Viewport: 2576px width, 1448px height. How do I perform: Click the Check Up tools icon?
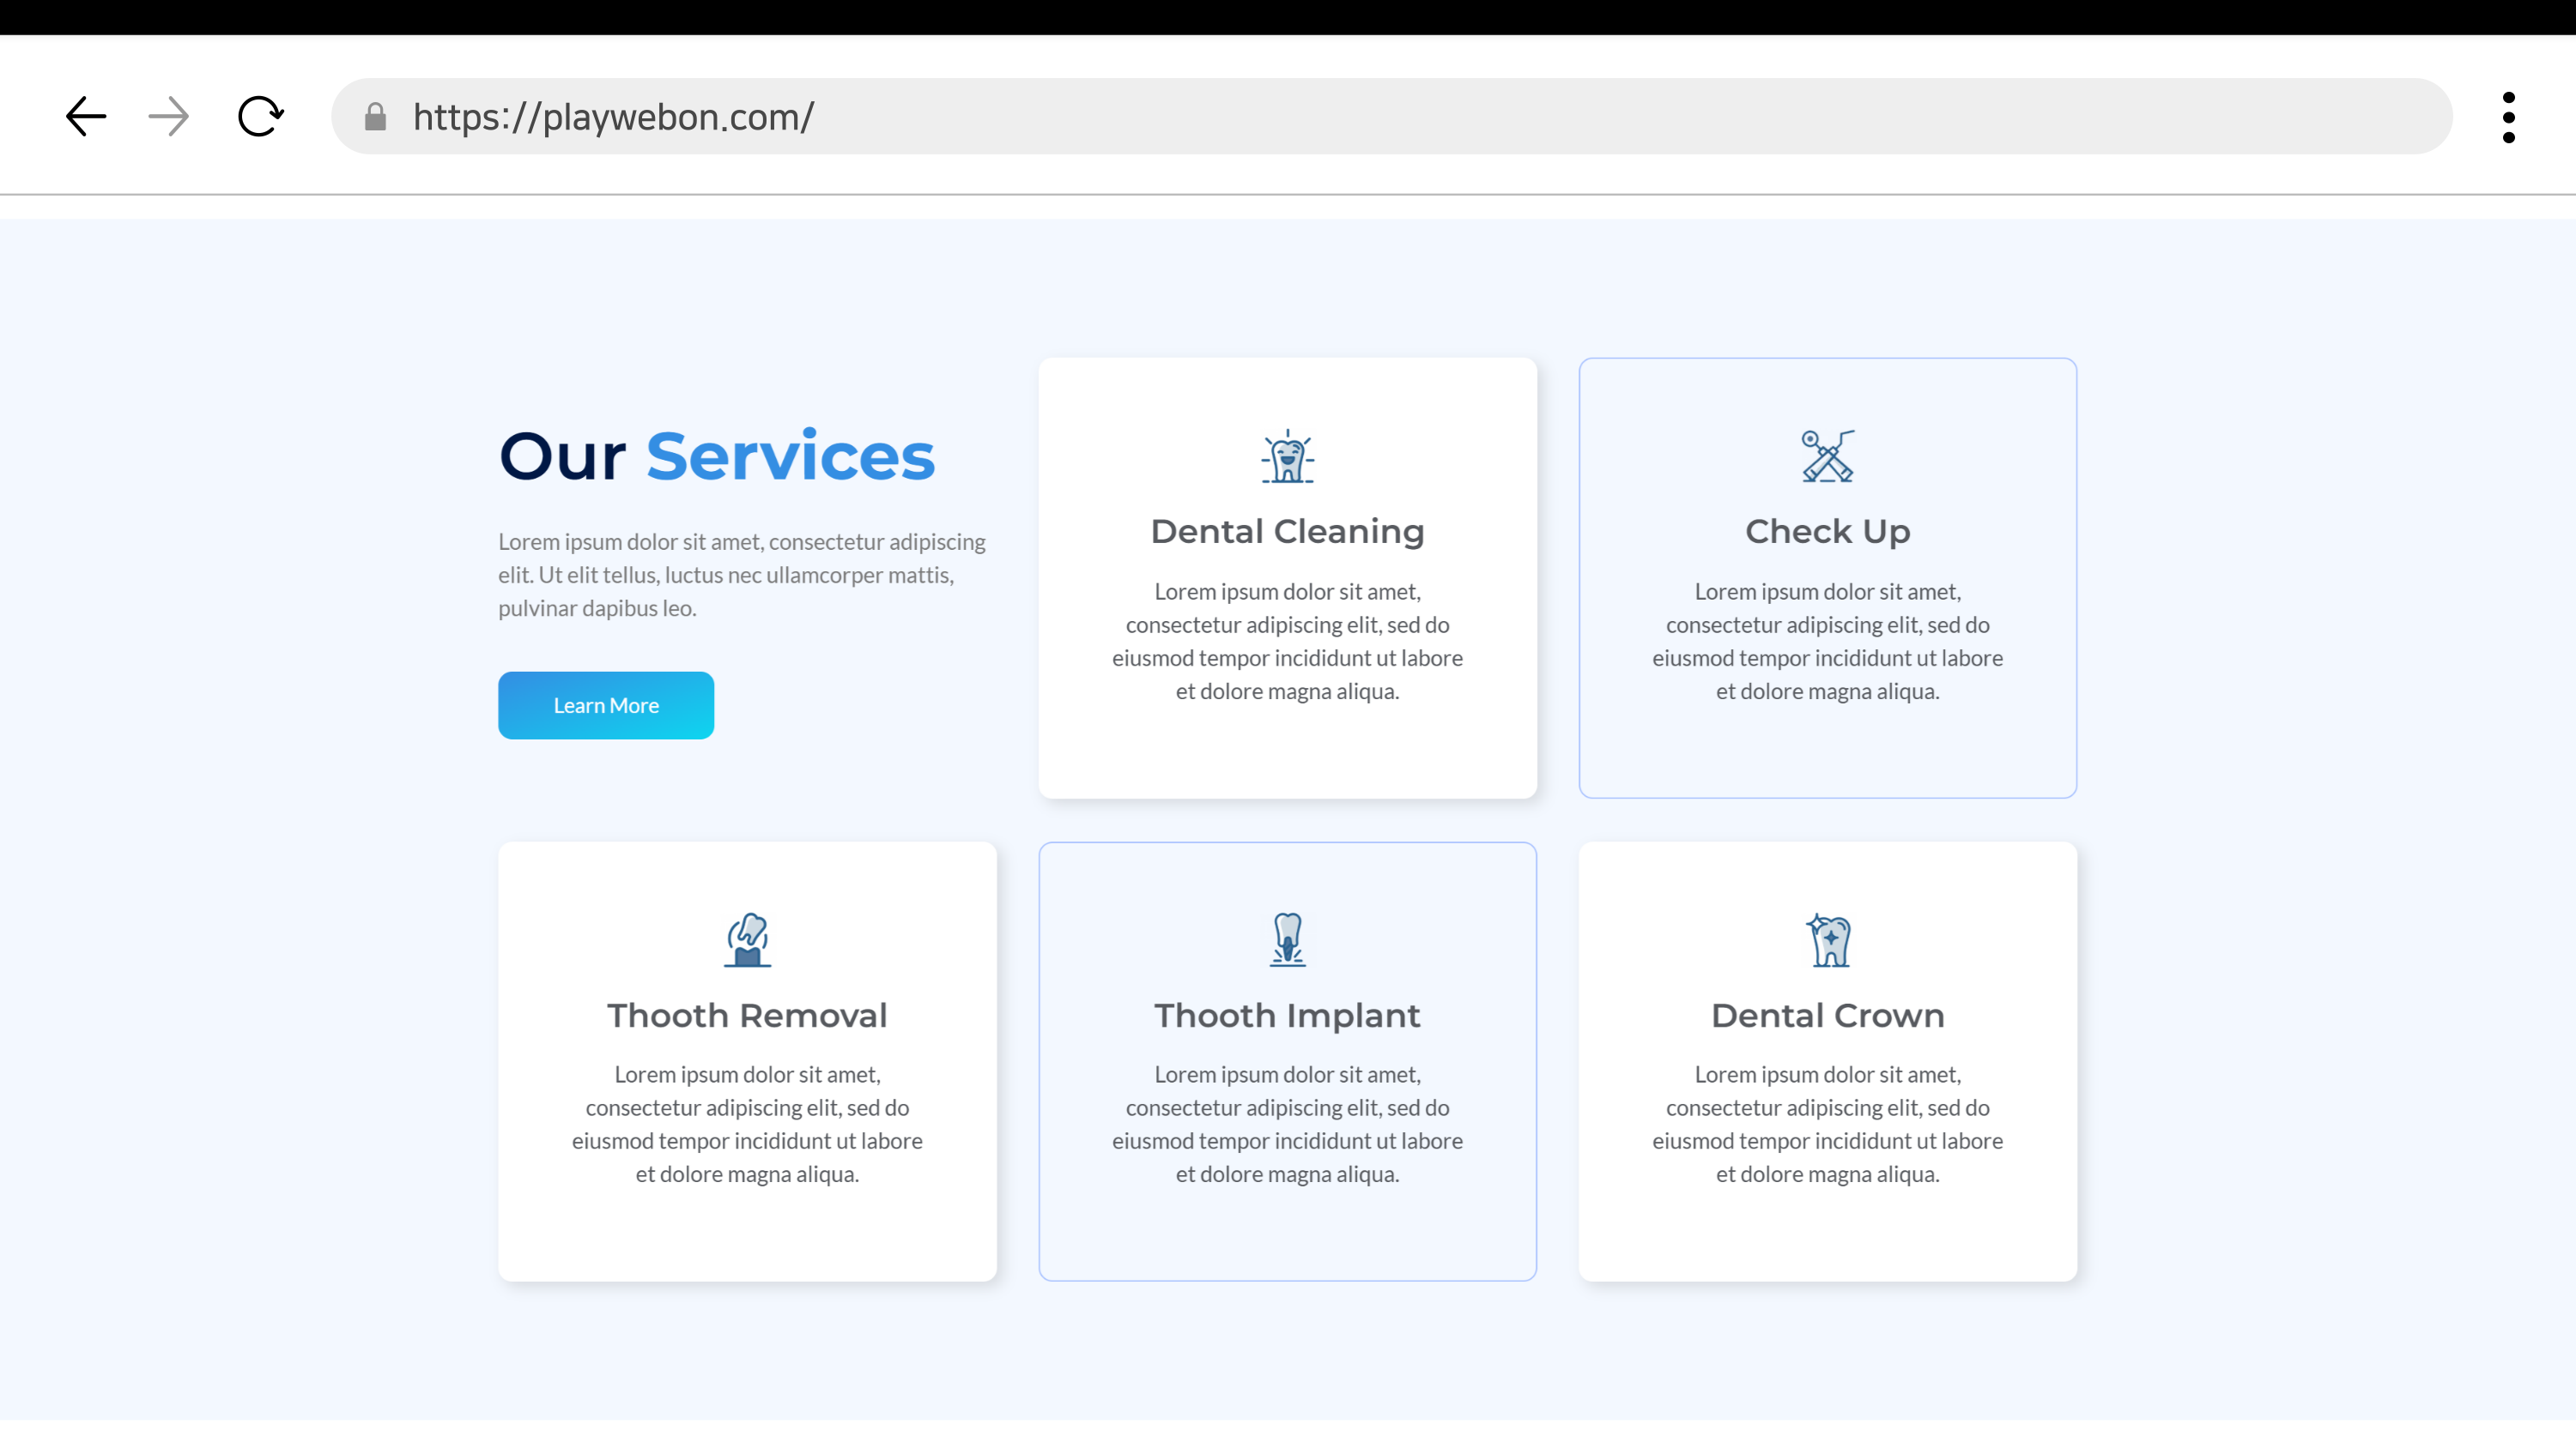pyautogui.click(x=1827, y=456)
